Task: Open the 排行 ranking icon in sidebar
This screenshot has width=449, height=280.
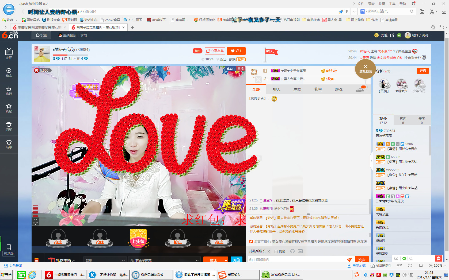Action: point(9,91)
